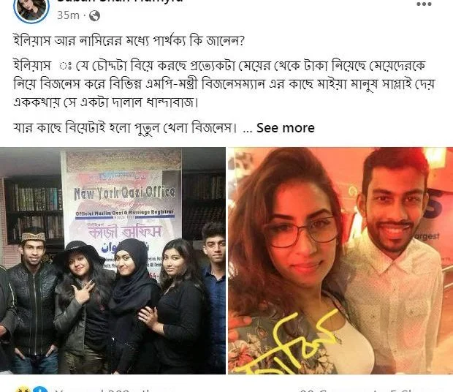Screen dimensions: 453x392
Task: Open the poster's round profile picture
Action: point(31,9)
